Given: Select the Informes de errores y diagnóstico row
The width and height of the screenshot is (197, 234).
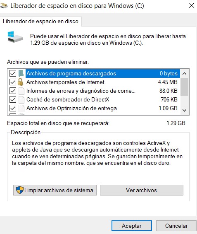Looking at the screenshot, I should click(x=103, y=91).
